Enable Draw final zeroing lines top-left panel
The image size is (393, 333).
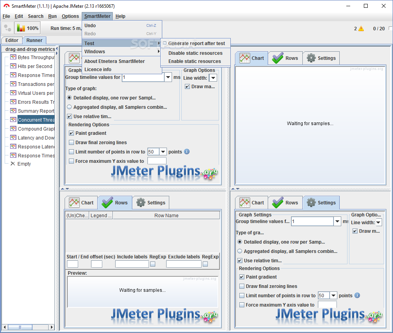tap(72, 143)
